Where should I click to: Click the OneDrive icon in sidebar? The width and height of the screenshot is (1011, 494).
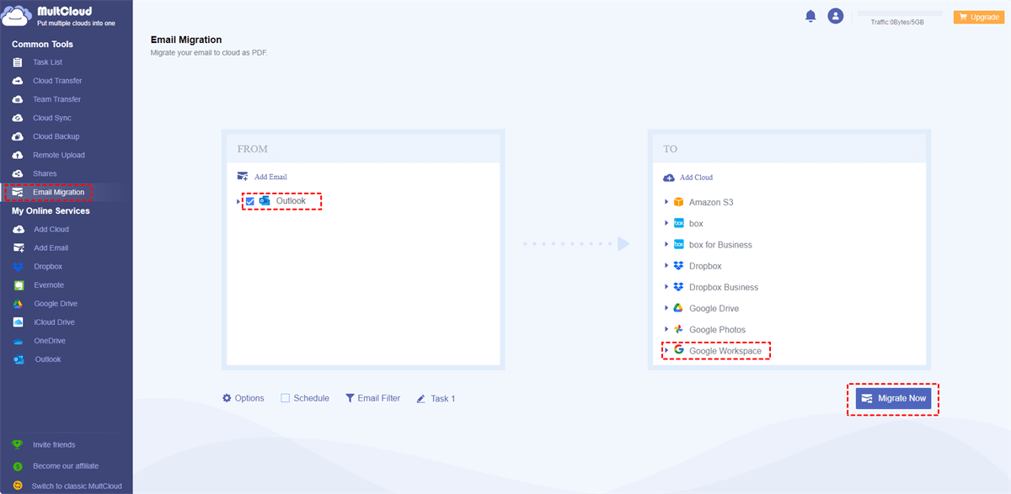pyautogui.click(x=18, y=341)
